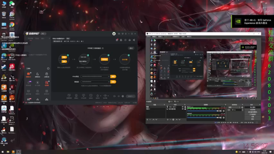Adjust the transition duration stepper in OBS
The width and height of the screenshot is (274, 154).
242,110
